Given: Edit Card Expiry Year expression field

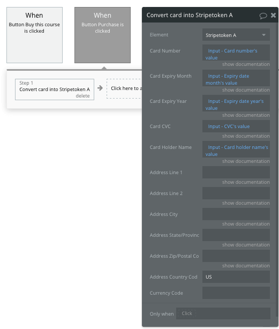Looking at the screenshot, I should tap(236, 103).
